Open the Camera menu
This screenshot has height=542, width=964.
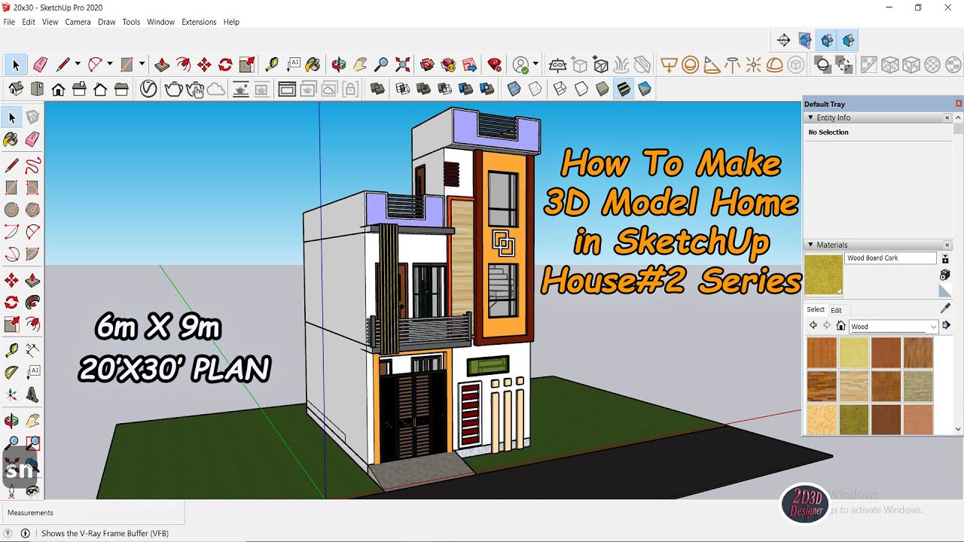click(x=78, y=22)
